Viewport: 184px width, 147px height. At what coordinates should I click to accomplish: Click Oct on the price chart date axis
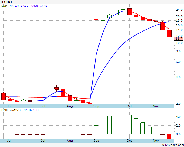pyautogui.click(x=129, y=106)
